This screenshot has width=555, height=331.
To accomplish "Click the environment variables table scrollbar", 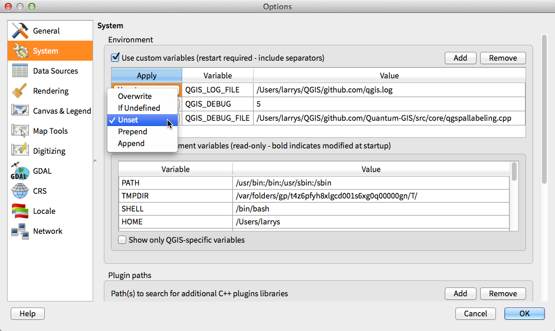I will (514, 171).
